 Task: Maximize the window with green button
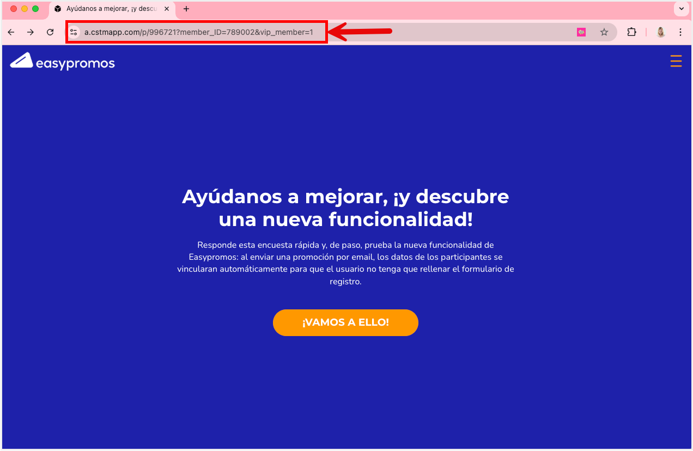35,9
